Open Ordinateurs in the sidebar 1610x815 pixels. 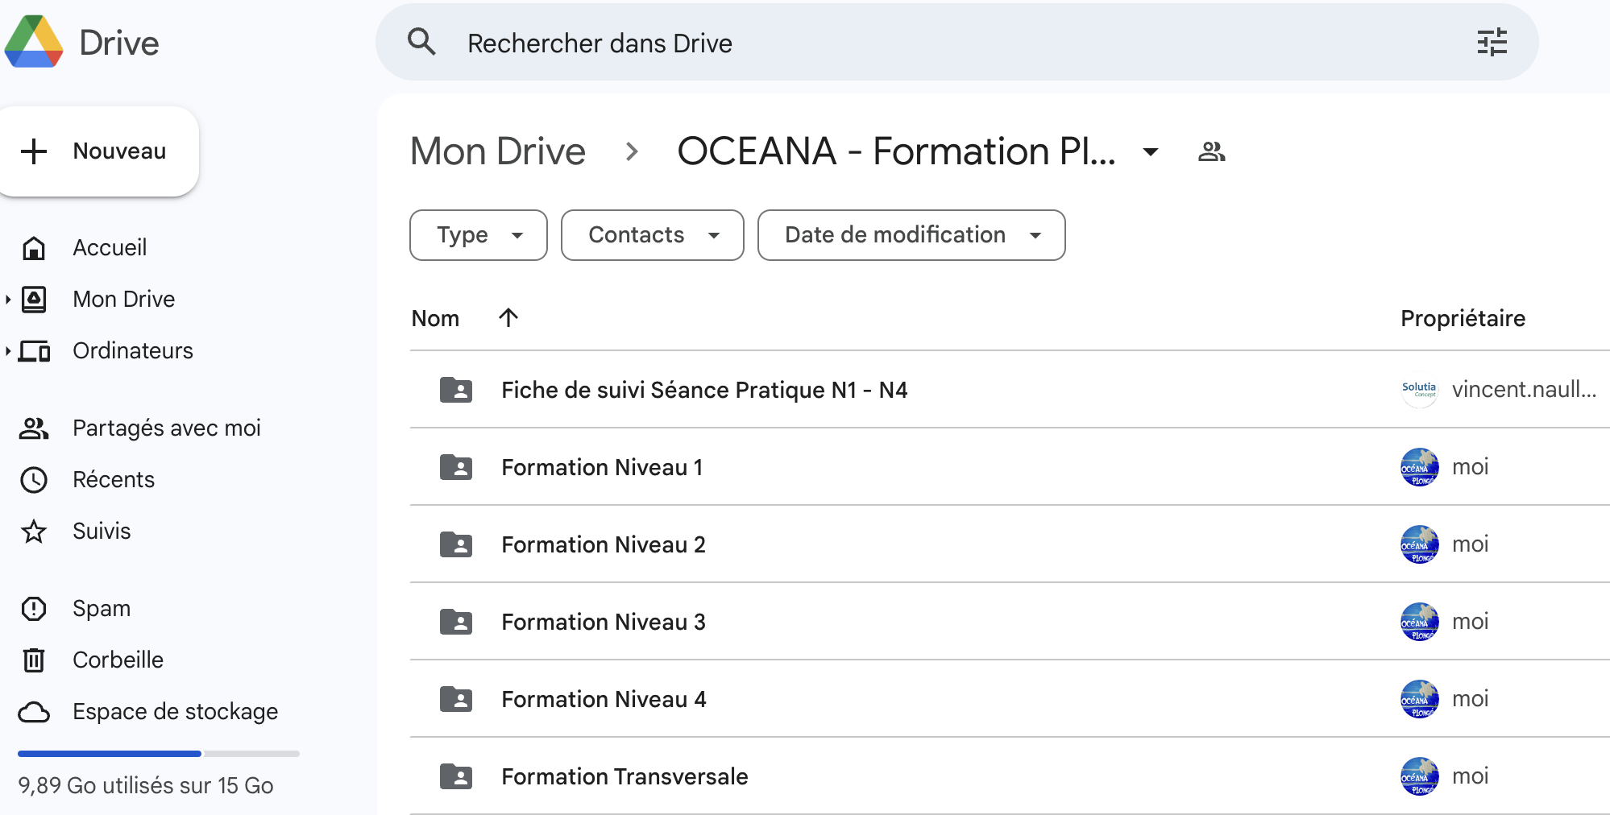[132, 350]
